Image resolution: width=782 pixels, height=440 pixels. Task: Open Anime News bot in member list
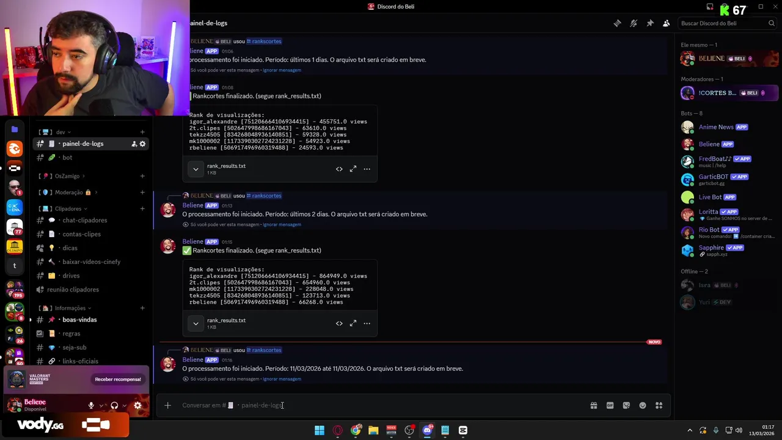(x=728, y=127)
